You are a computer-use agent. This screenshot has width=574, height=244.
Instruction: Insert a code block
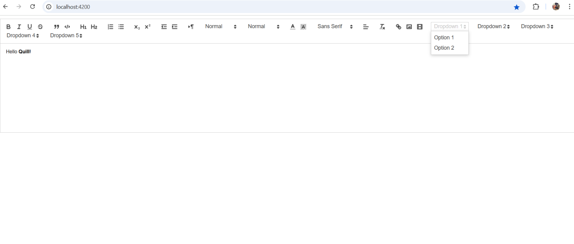(67, 27)
